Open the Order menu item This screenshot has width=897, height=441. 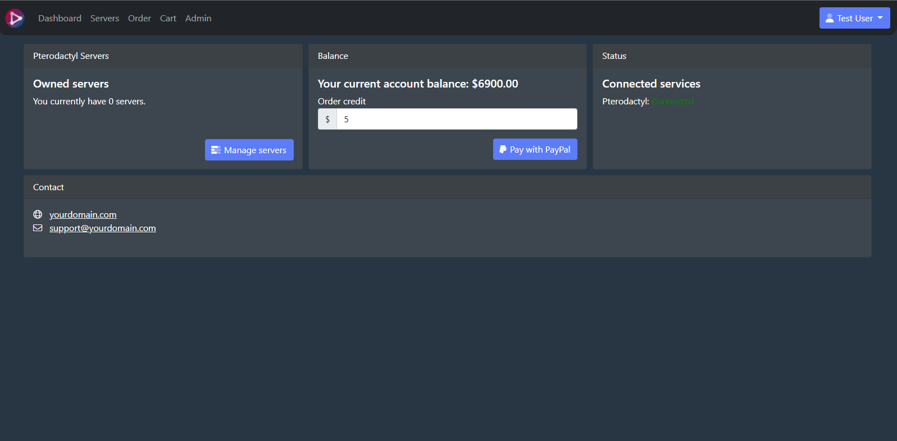(x=139, y=18)
